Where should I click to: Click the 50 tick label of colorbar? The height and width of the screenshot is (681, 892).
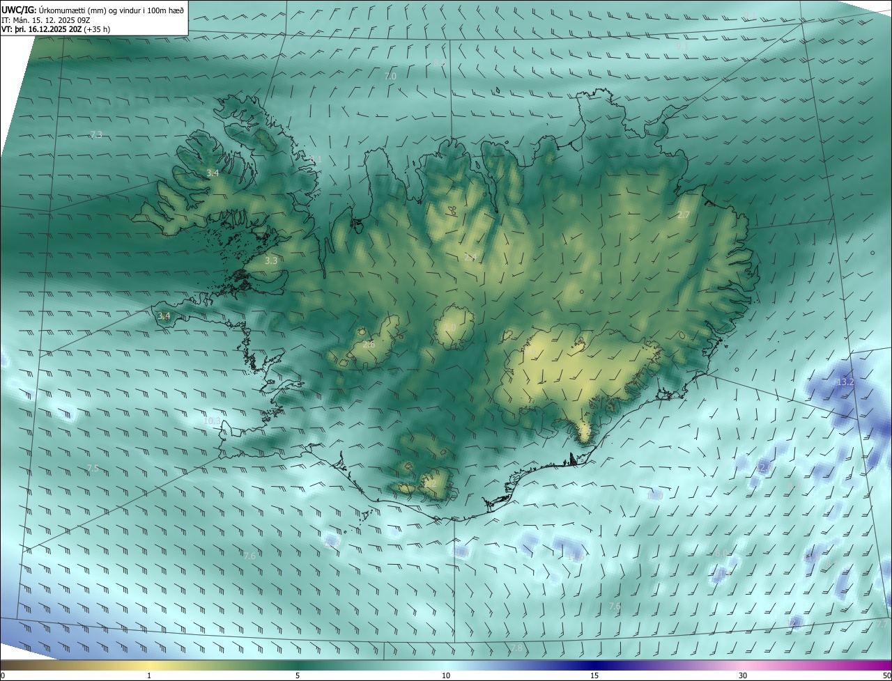(886, 675)
